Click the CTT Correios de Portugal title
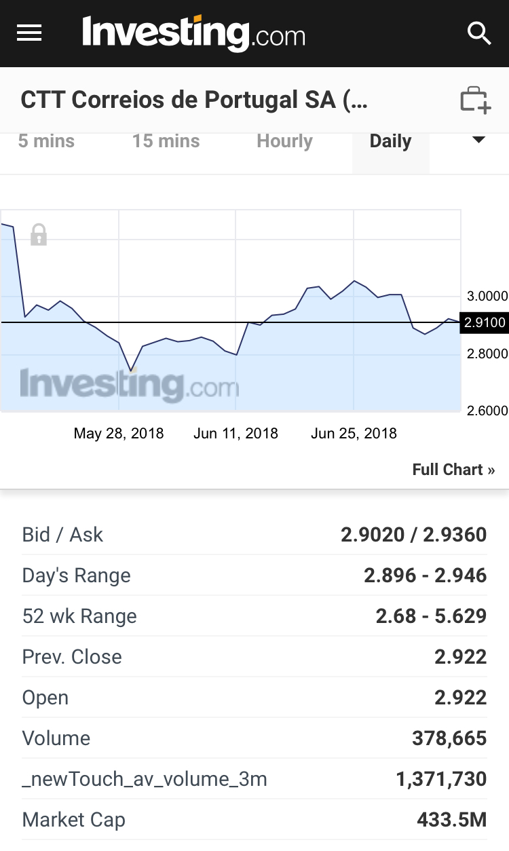This screenshot has width=509, height=851. click(x=194, y=100)
